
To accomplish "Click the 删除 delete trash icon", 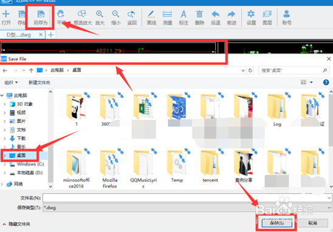I will (199, 18).
